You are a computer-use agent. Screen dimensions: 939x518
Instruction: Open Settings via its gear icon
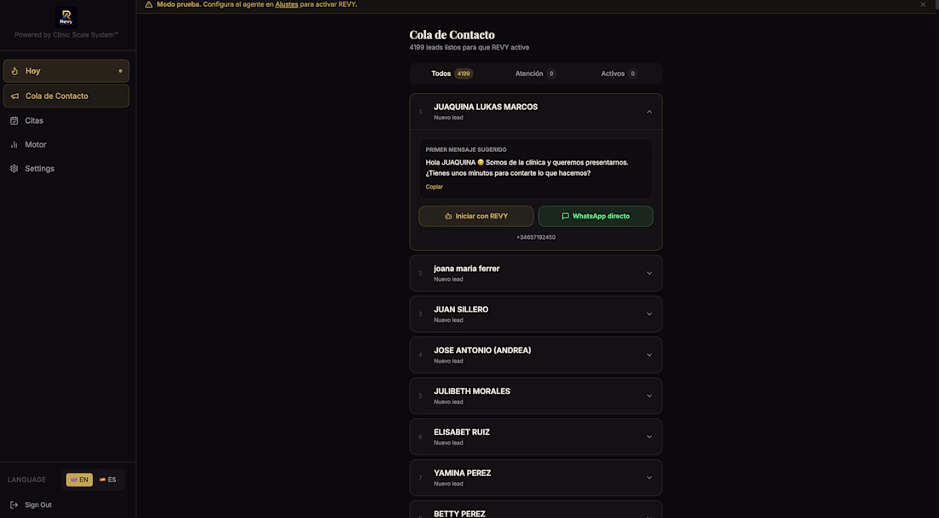[x=15, y=169]
